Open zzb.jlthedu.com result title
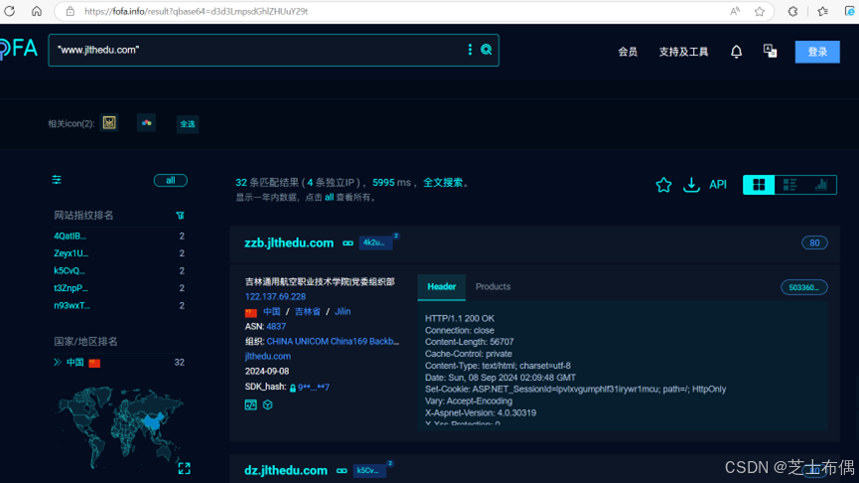 (289, 242)
